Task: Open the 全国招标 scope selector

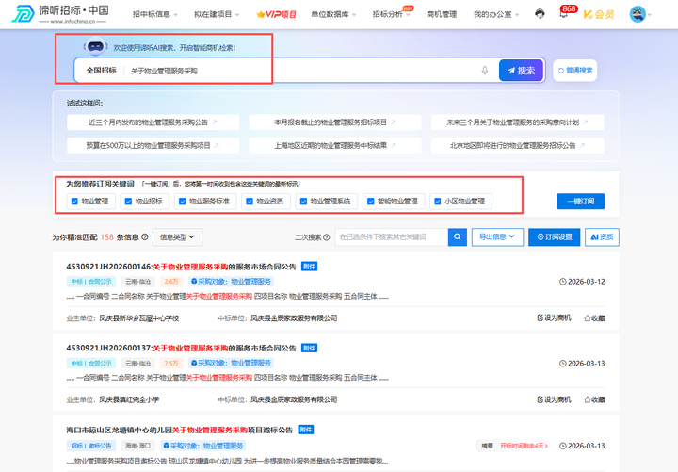Action: [101, 70]
